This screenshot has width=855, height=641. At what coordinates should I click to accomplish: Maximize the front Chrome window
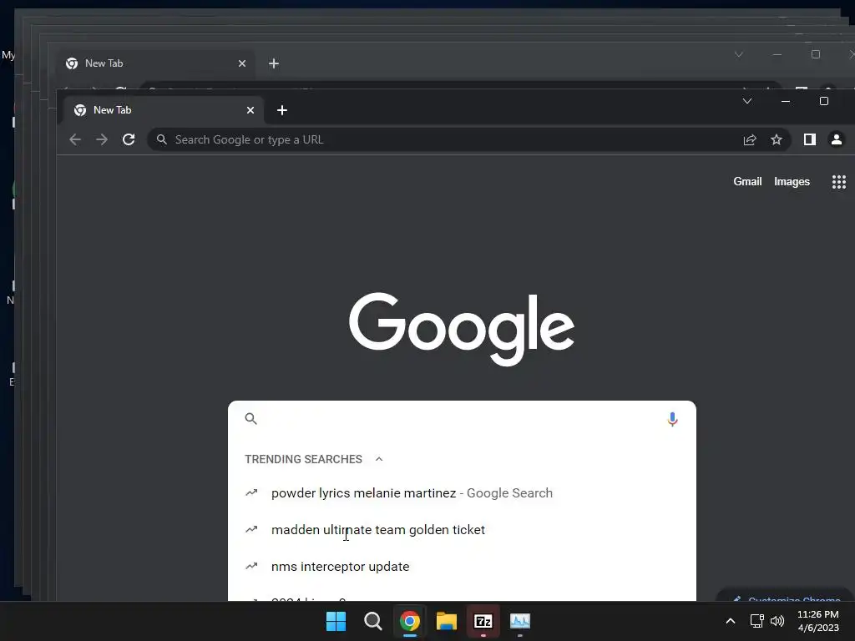tap(824, 101)
